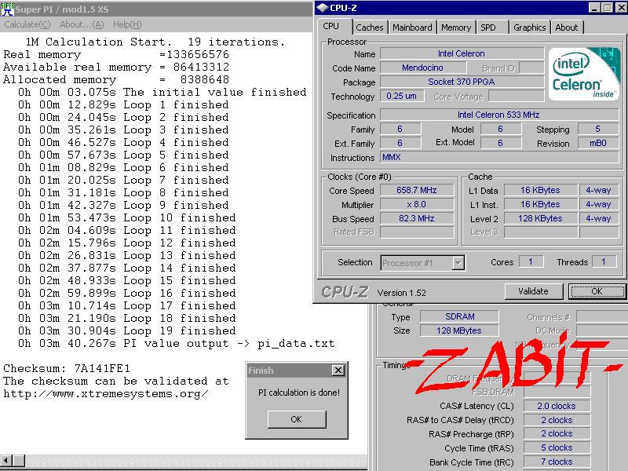Click the Socket 370 PPGA package value
This screenshot has height=471, width=628.
(462, 82)
